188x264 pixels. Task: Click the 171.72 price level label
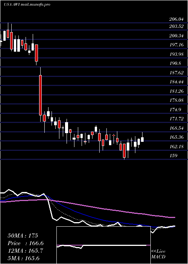tap(176, 119)
